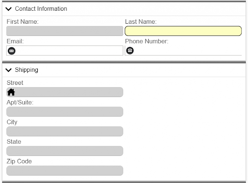Click inside the Phone Number text box
The height and width of the screenshot is (183, 248).
point(187,50)
